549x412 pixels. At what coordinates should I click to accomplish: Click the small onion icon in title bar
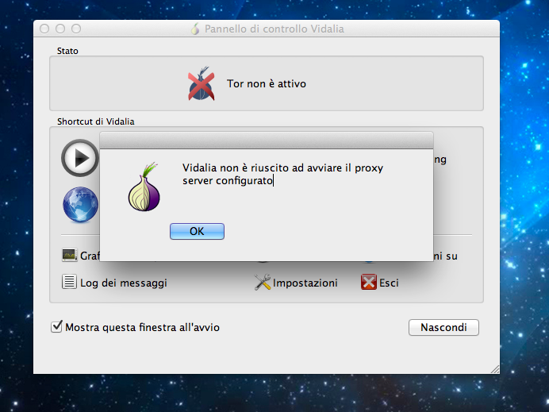click(x=195, y=29)
